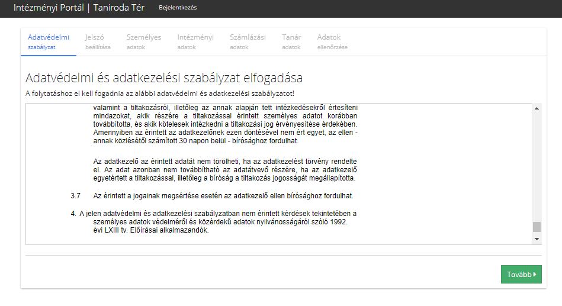Viewport: 562px width, 306px height.
Task: Open the Személyes adatok tab
Action: tap(143, 41)
